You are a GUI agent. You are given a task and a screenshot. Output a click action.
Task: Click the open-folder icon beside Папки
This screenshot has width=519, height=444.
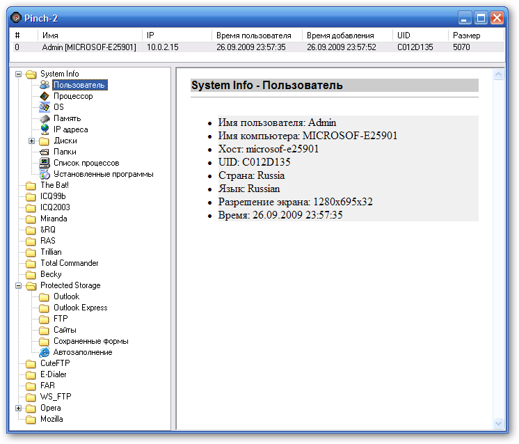45,152
